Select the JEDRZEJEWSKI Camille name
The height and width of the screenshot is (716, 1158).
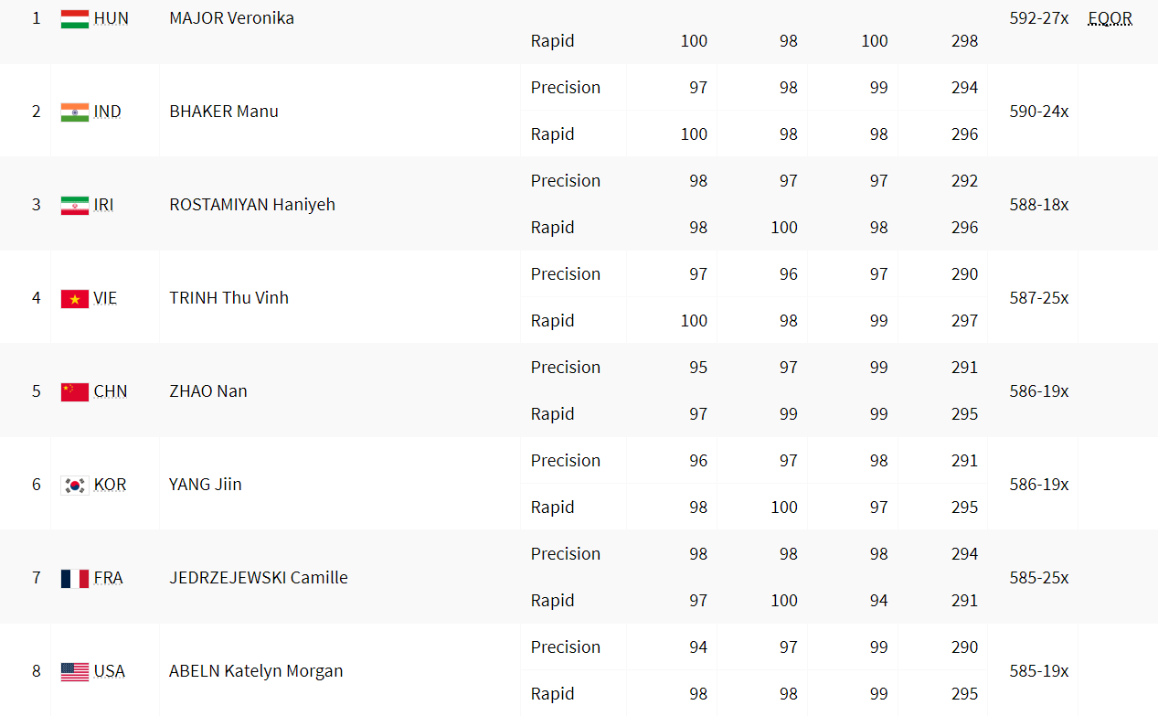point(259,578)
